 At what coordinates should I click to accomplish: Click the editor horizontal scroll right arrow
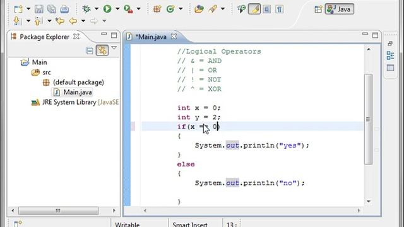coord(359,211)
